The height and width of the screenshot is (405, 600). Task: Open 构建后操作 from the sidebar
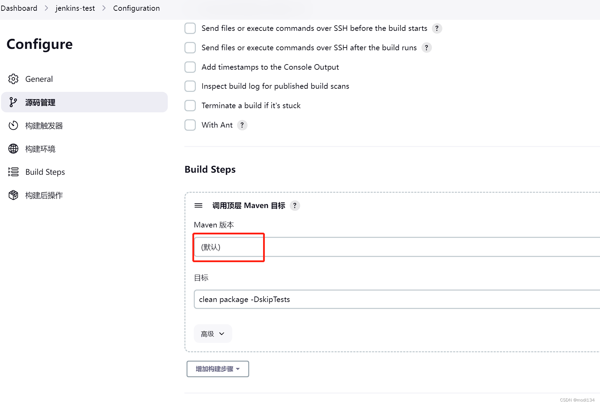(x=44, y=195)
